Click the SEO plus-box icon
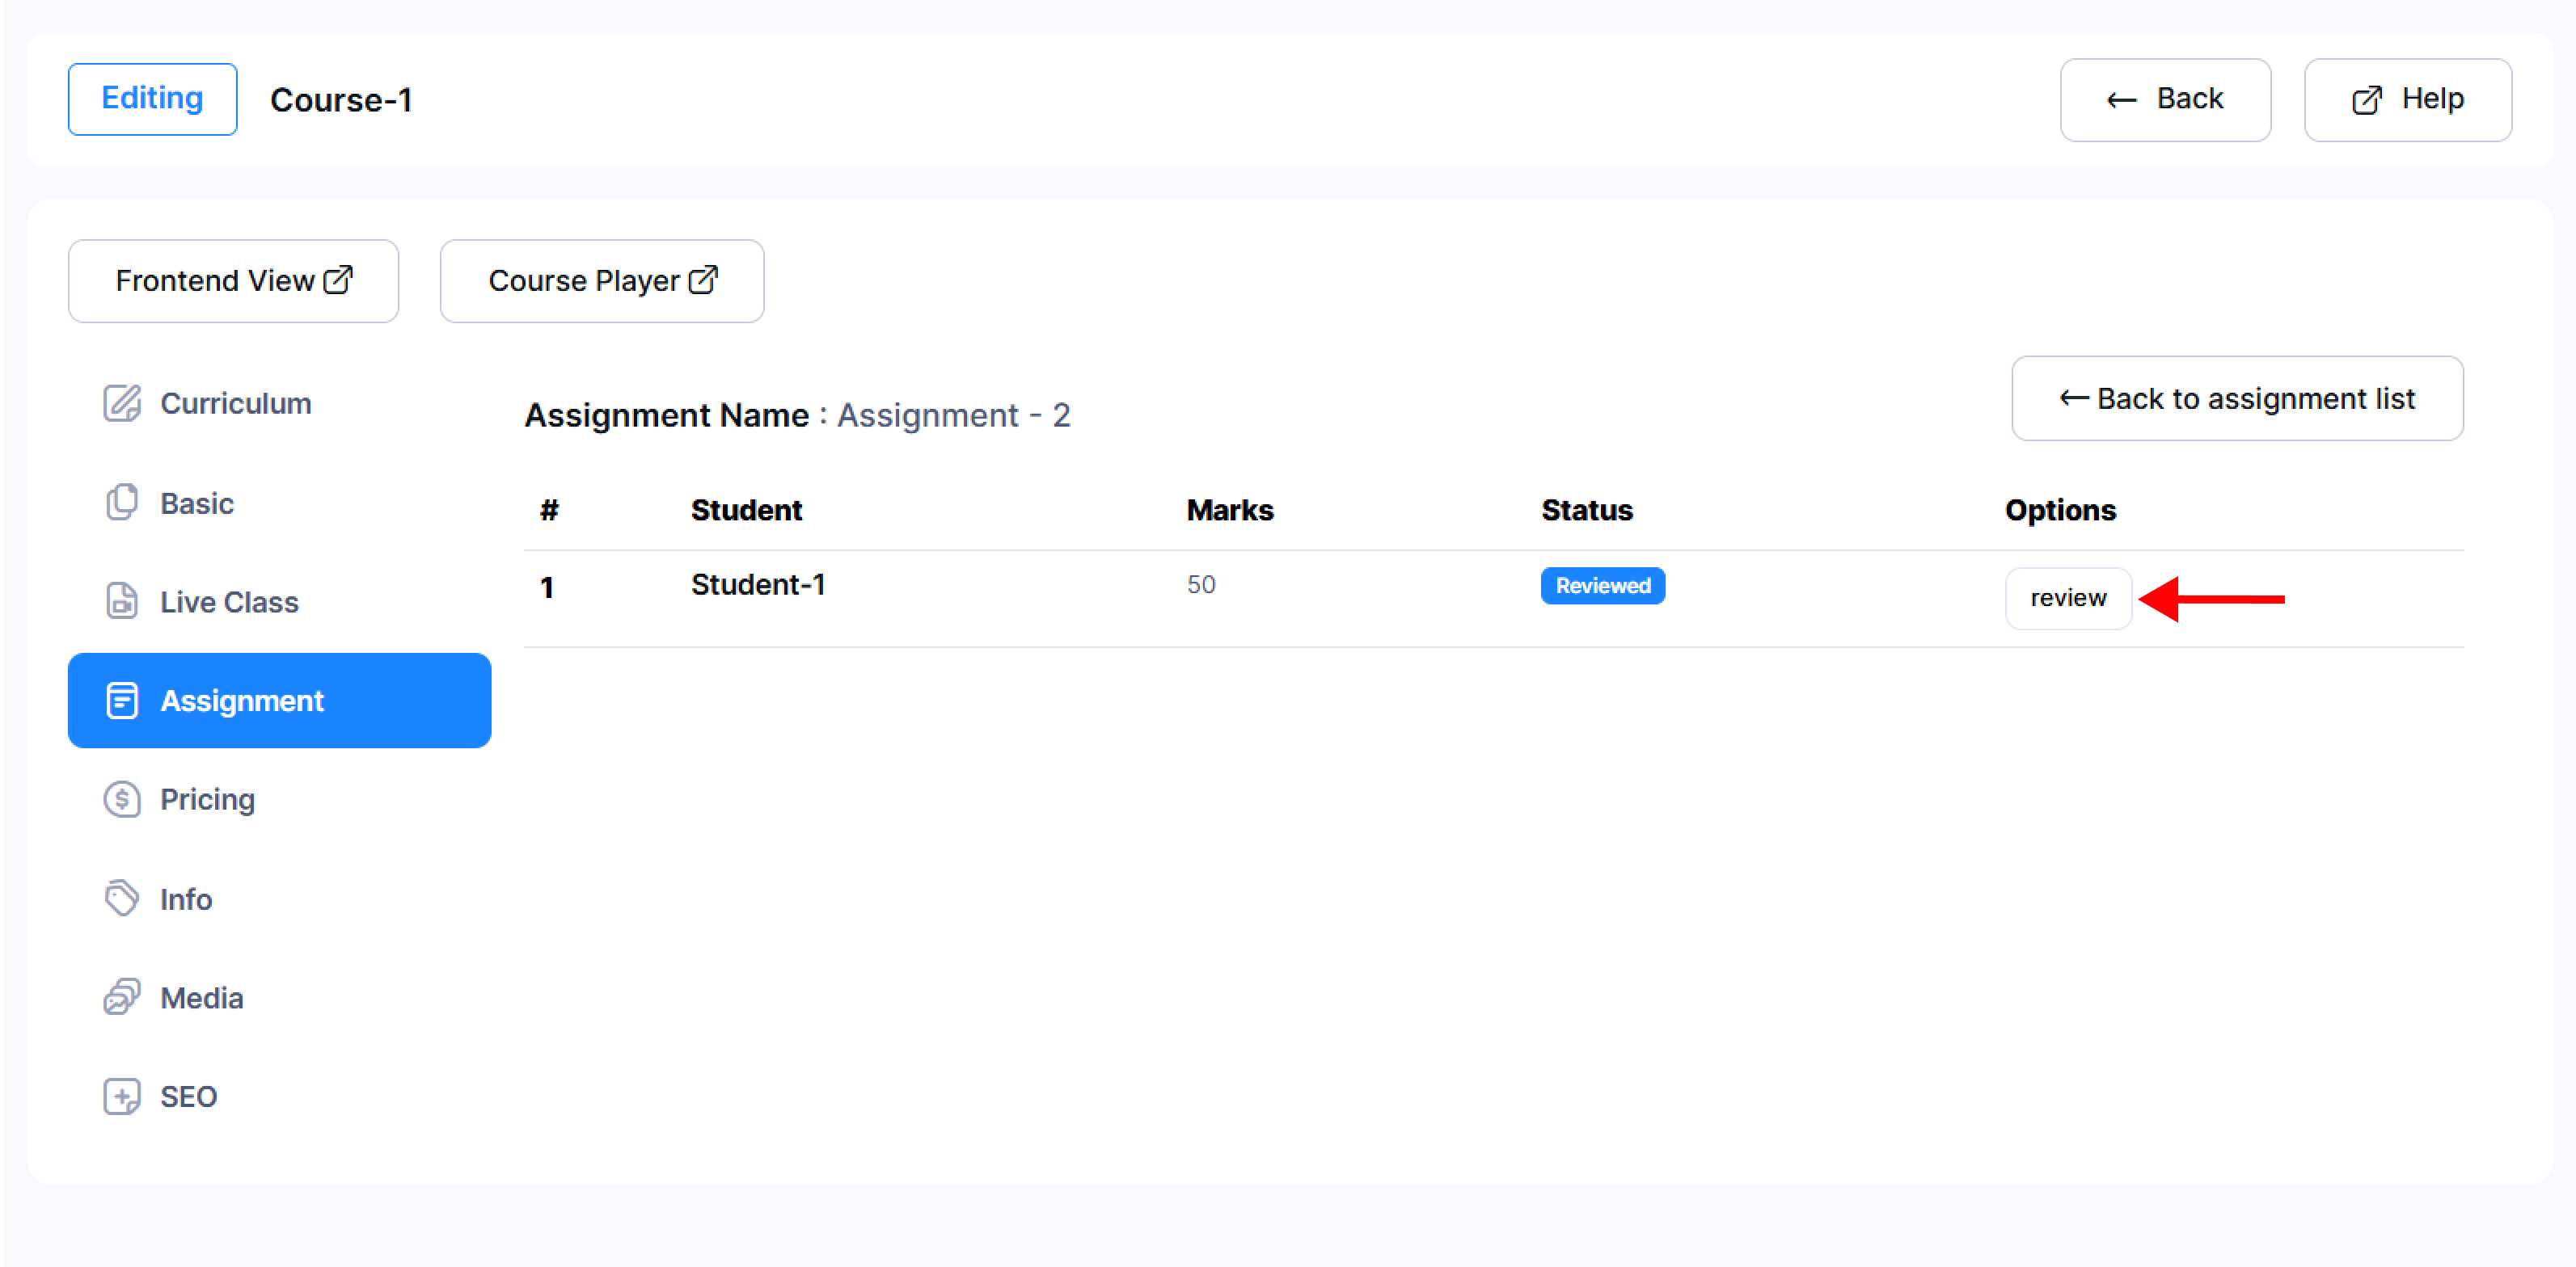 coord(122,1097)
